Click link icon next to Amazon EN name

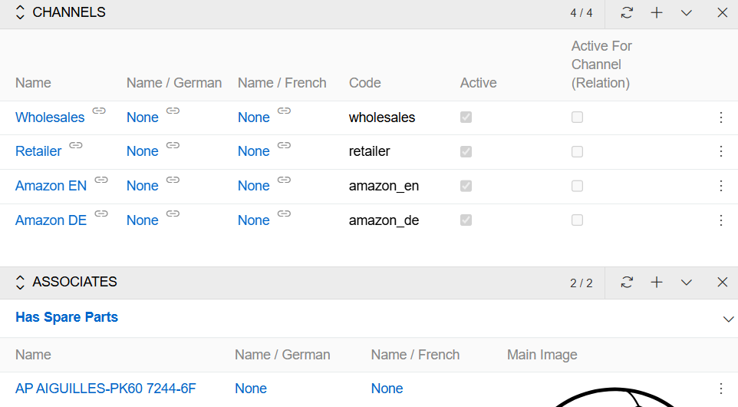pyautogui.click(x=101, y=180)
